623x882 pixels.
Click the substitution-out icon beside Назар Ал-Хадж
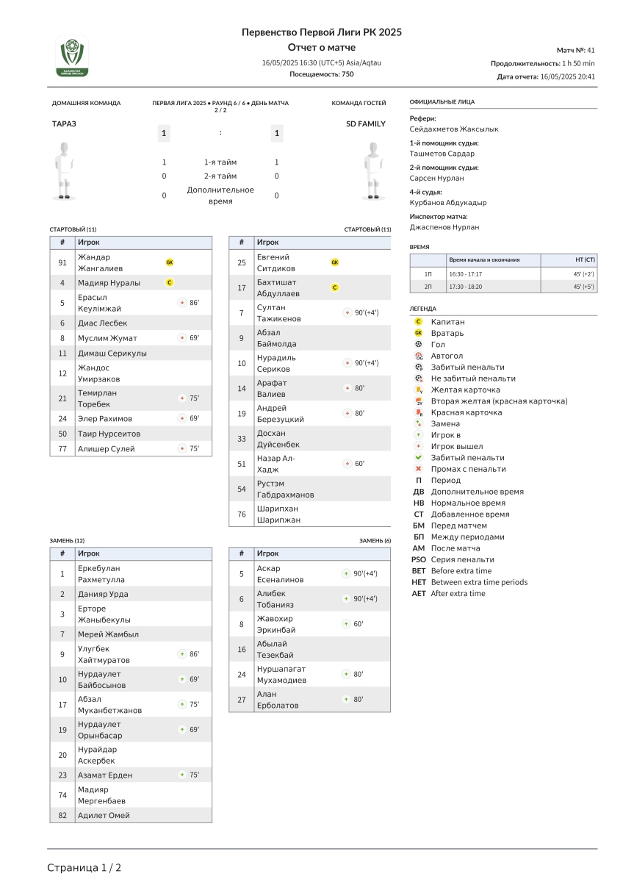[346, 464]
